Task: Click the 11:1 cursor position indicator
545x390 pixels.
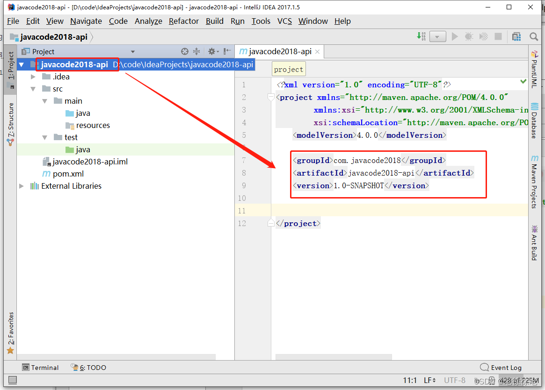Action: click(410, 380)
